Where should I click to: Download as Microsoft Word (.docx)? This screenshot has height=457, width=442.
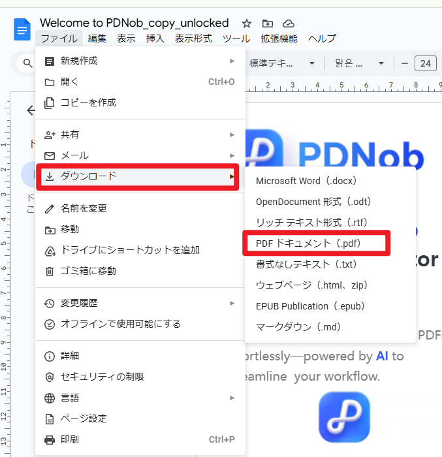click(x=330, y=181)
